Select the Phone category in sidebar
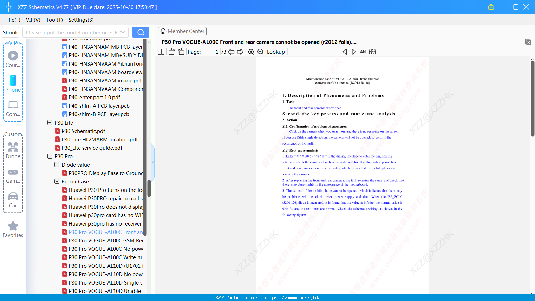Image resolution: width=535 pixels, height=301 pixels. coord(13,83)
